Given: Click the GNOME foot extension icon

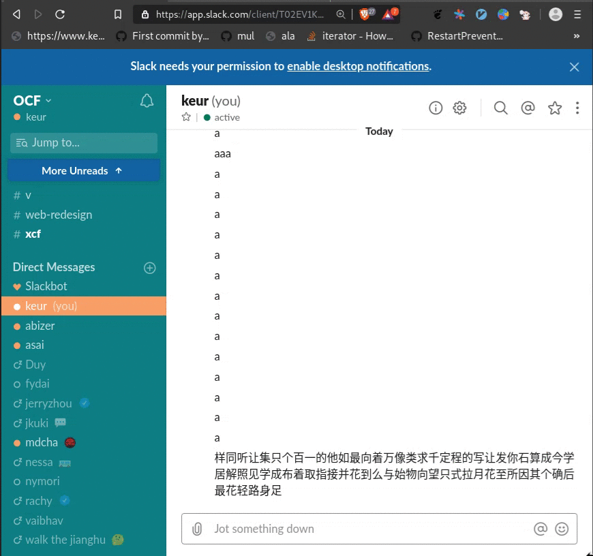Looking at the screenshot, I should pos(438,14).
